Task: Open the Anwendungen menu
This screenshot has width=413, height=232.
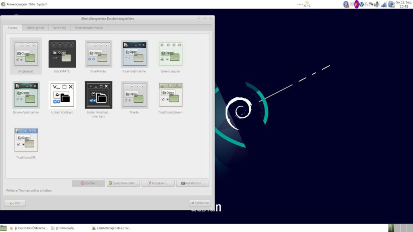Action: [17, 4]
